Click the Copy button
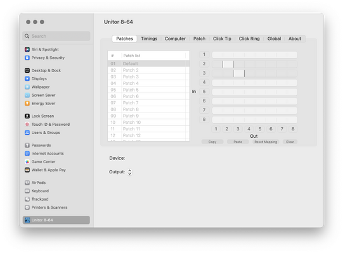343x253 pixels. point(212,142)
